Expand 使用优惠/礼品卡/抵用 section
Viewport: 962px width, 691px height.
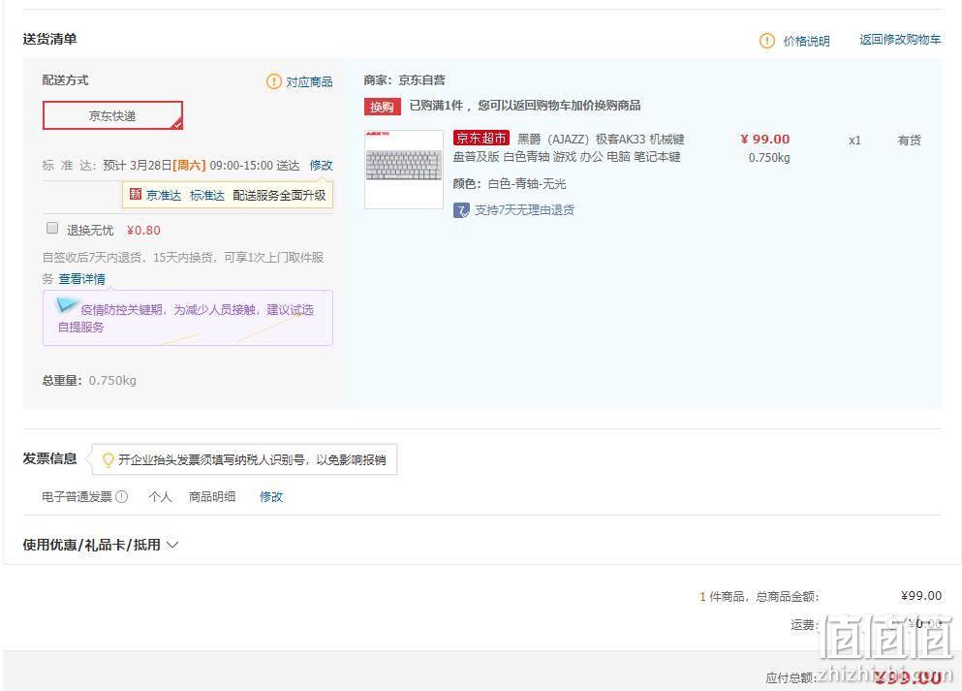point(101,545)
